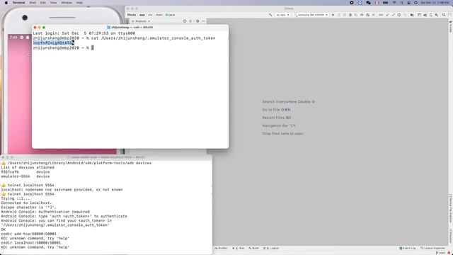
Task: Click the select opened file target icon
Action: pos(184,21)
